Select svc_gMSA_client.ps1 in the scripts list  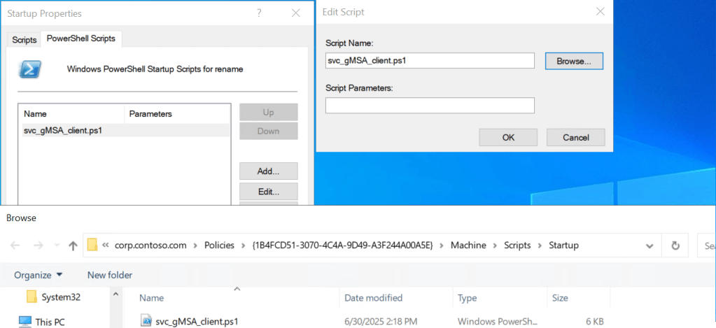63,131
